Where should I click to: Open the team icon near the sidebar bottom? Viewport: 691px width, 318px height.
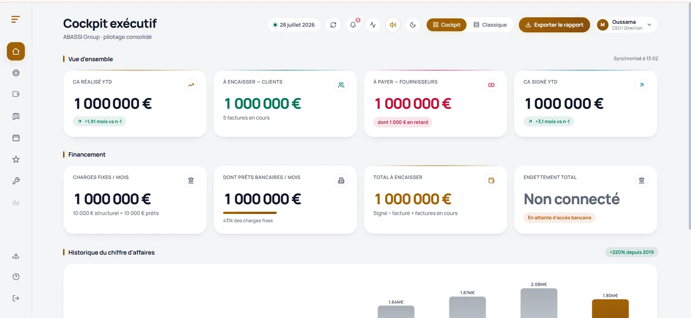(16, 256)
